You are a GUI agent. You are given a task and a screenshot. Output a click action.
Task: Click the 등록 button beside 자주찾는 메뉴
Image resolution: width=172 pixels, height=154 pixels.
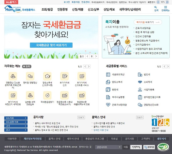point(27,66)
